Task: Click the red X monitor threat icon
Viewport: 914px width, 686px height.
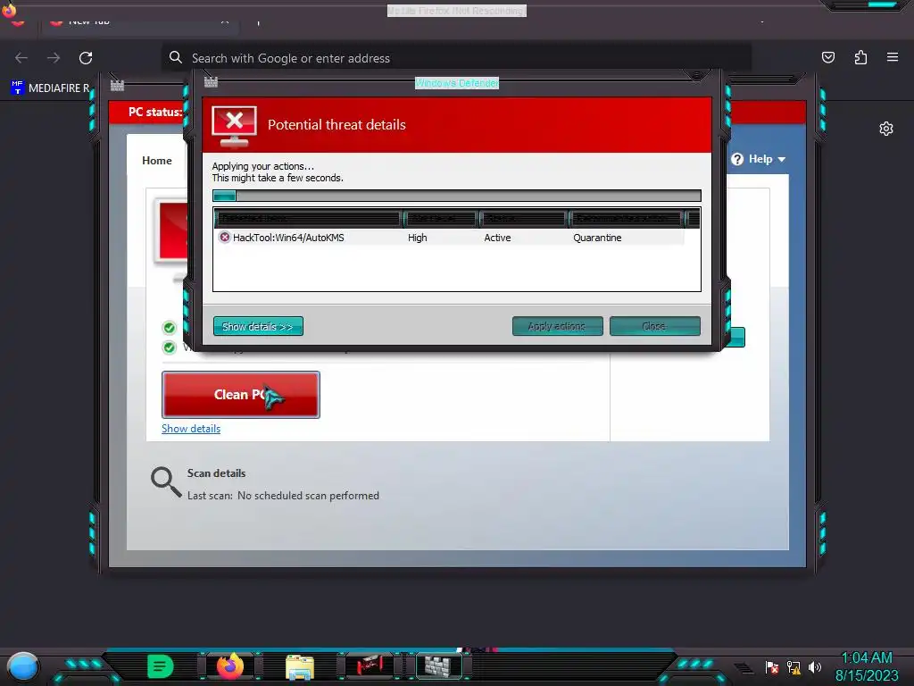Action: (x=235, y=126)
